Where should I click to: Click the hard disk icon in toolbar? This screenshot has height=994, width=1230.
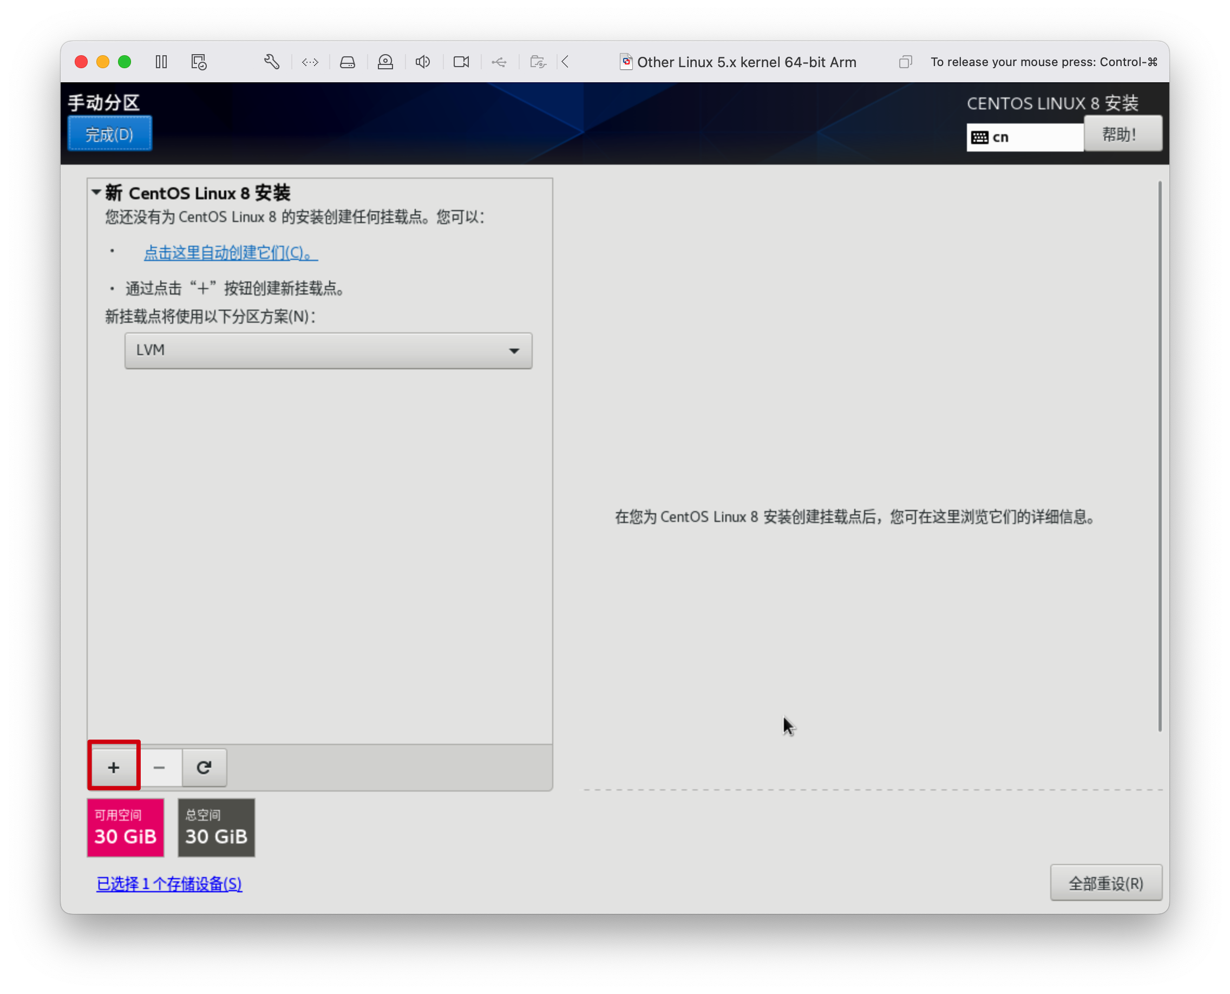[x=348, y=62]
